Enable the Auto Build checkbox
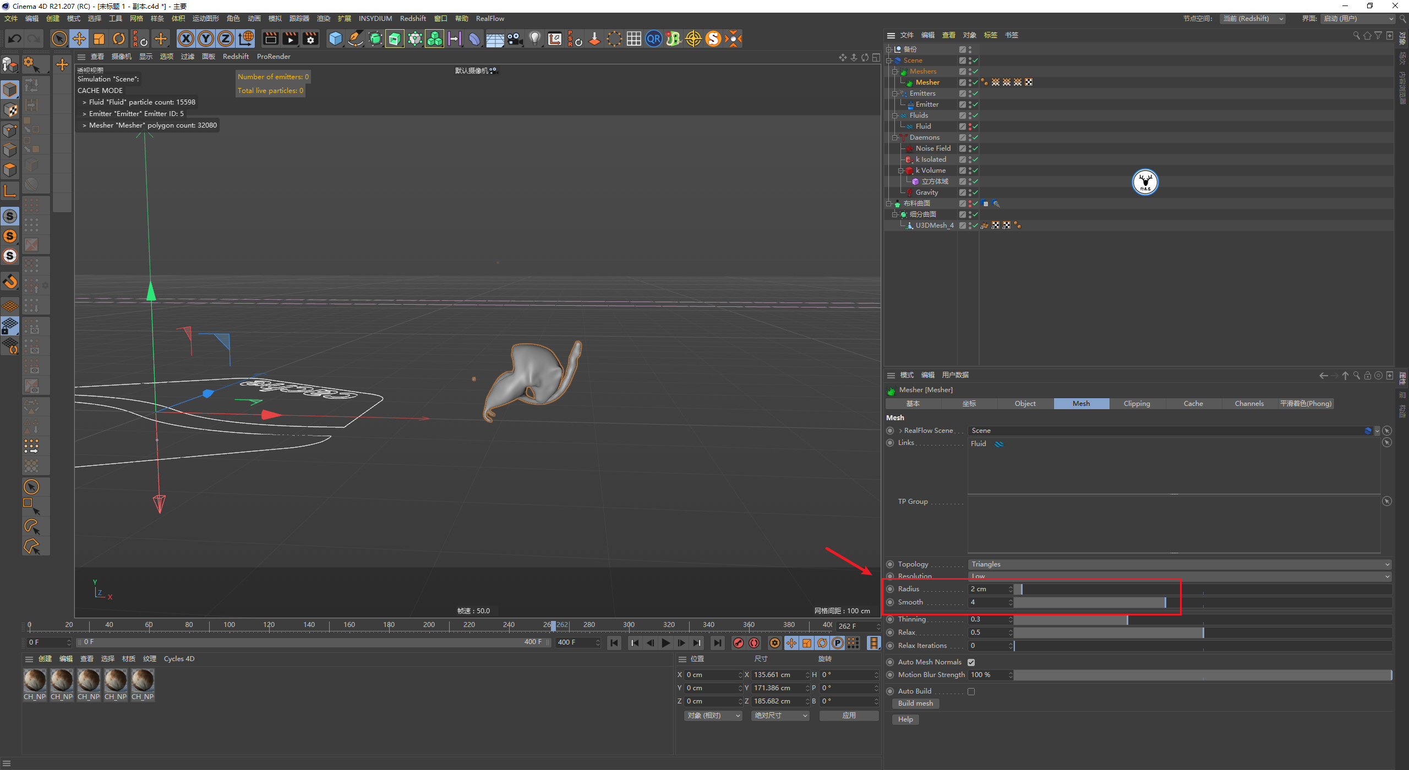This screenshot has width=1409, height=770. pos(971,691)
